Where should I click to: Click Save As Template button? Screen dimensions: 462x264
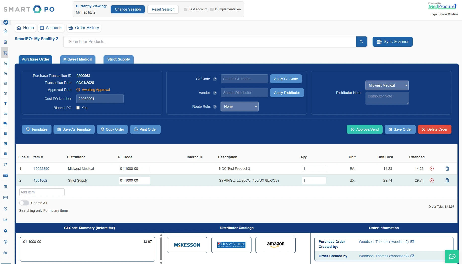click(74, 129)
